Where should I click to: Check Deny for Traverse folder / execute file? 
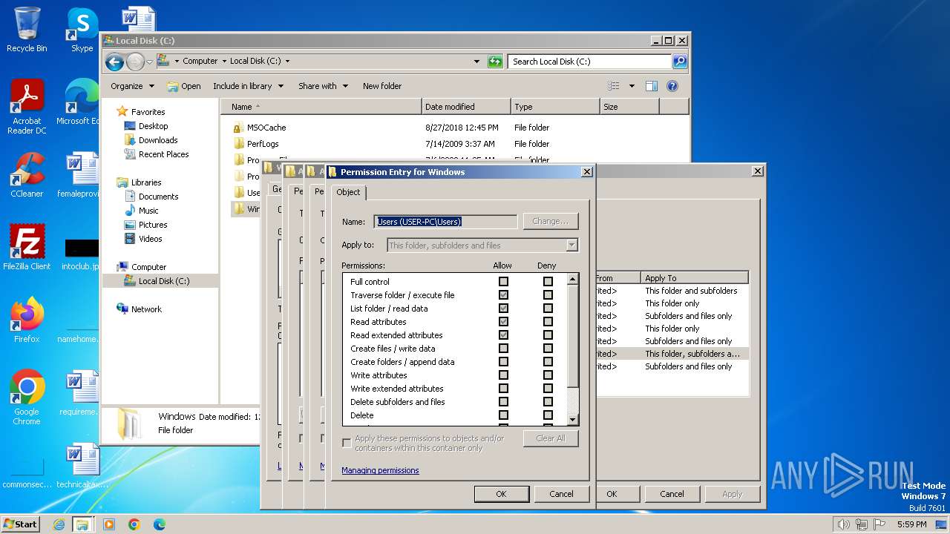(548, 295)
